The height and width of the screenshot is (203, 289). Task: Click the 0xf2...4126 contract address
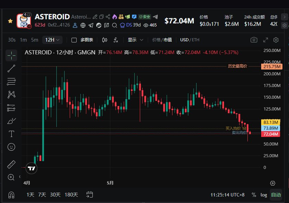[x=59, y=25]
